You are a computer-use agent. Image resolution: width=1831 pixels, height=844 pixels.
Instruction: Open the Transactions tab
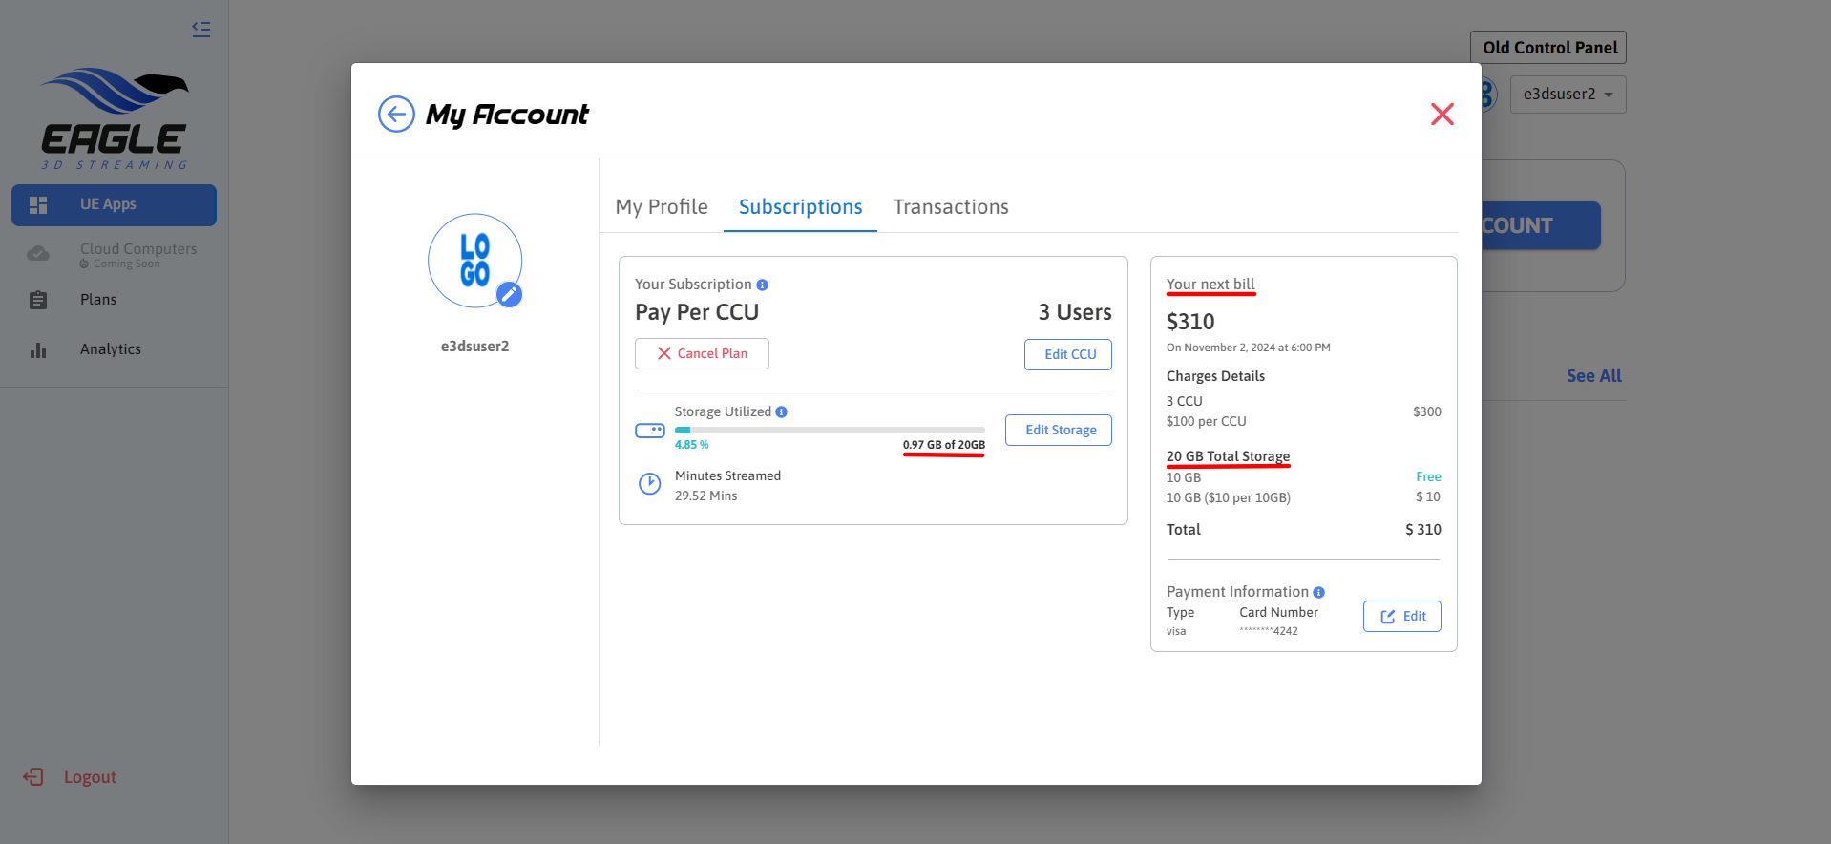950,207
